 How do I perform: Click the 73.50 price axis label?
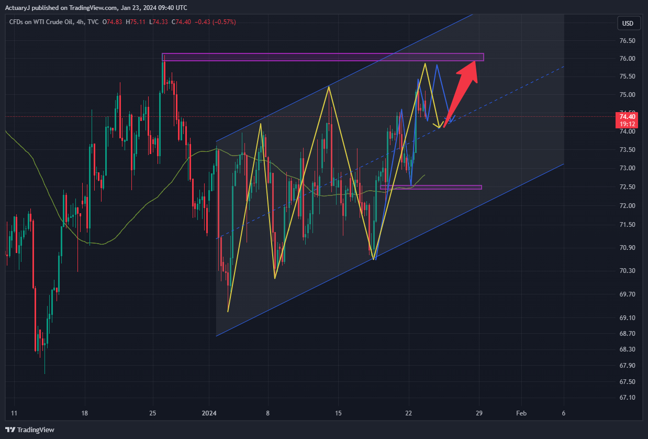click(628, 150)
